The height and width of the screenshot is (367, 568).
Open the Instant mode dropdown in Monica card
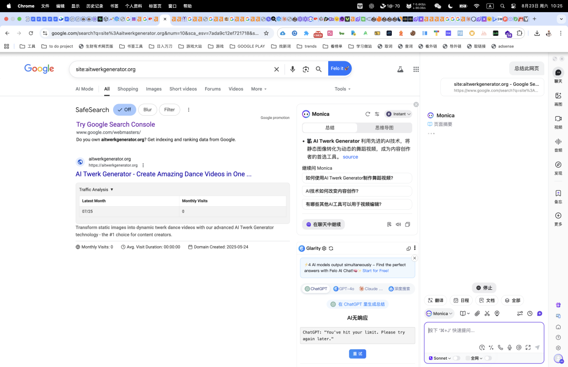(398, 114)
